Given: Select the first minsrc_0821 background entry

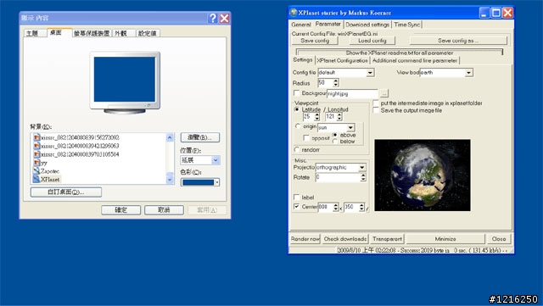Looking at the screenshot, I should tap(76, 137).
